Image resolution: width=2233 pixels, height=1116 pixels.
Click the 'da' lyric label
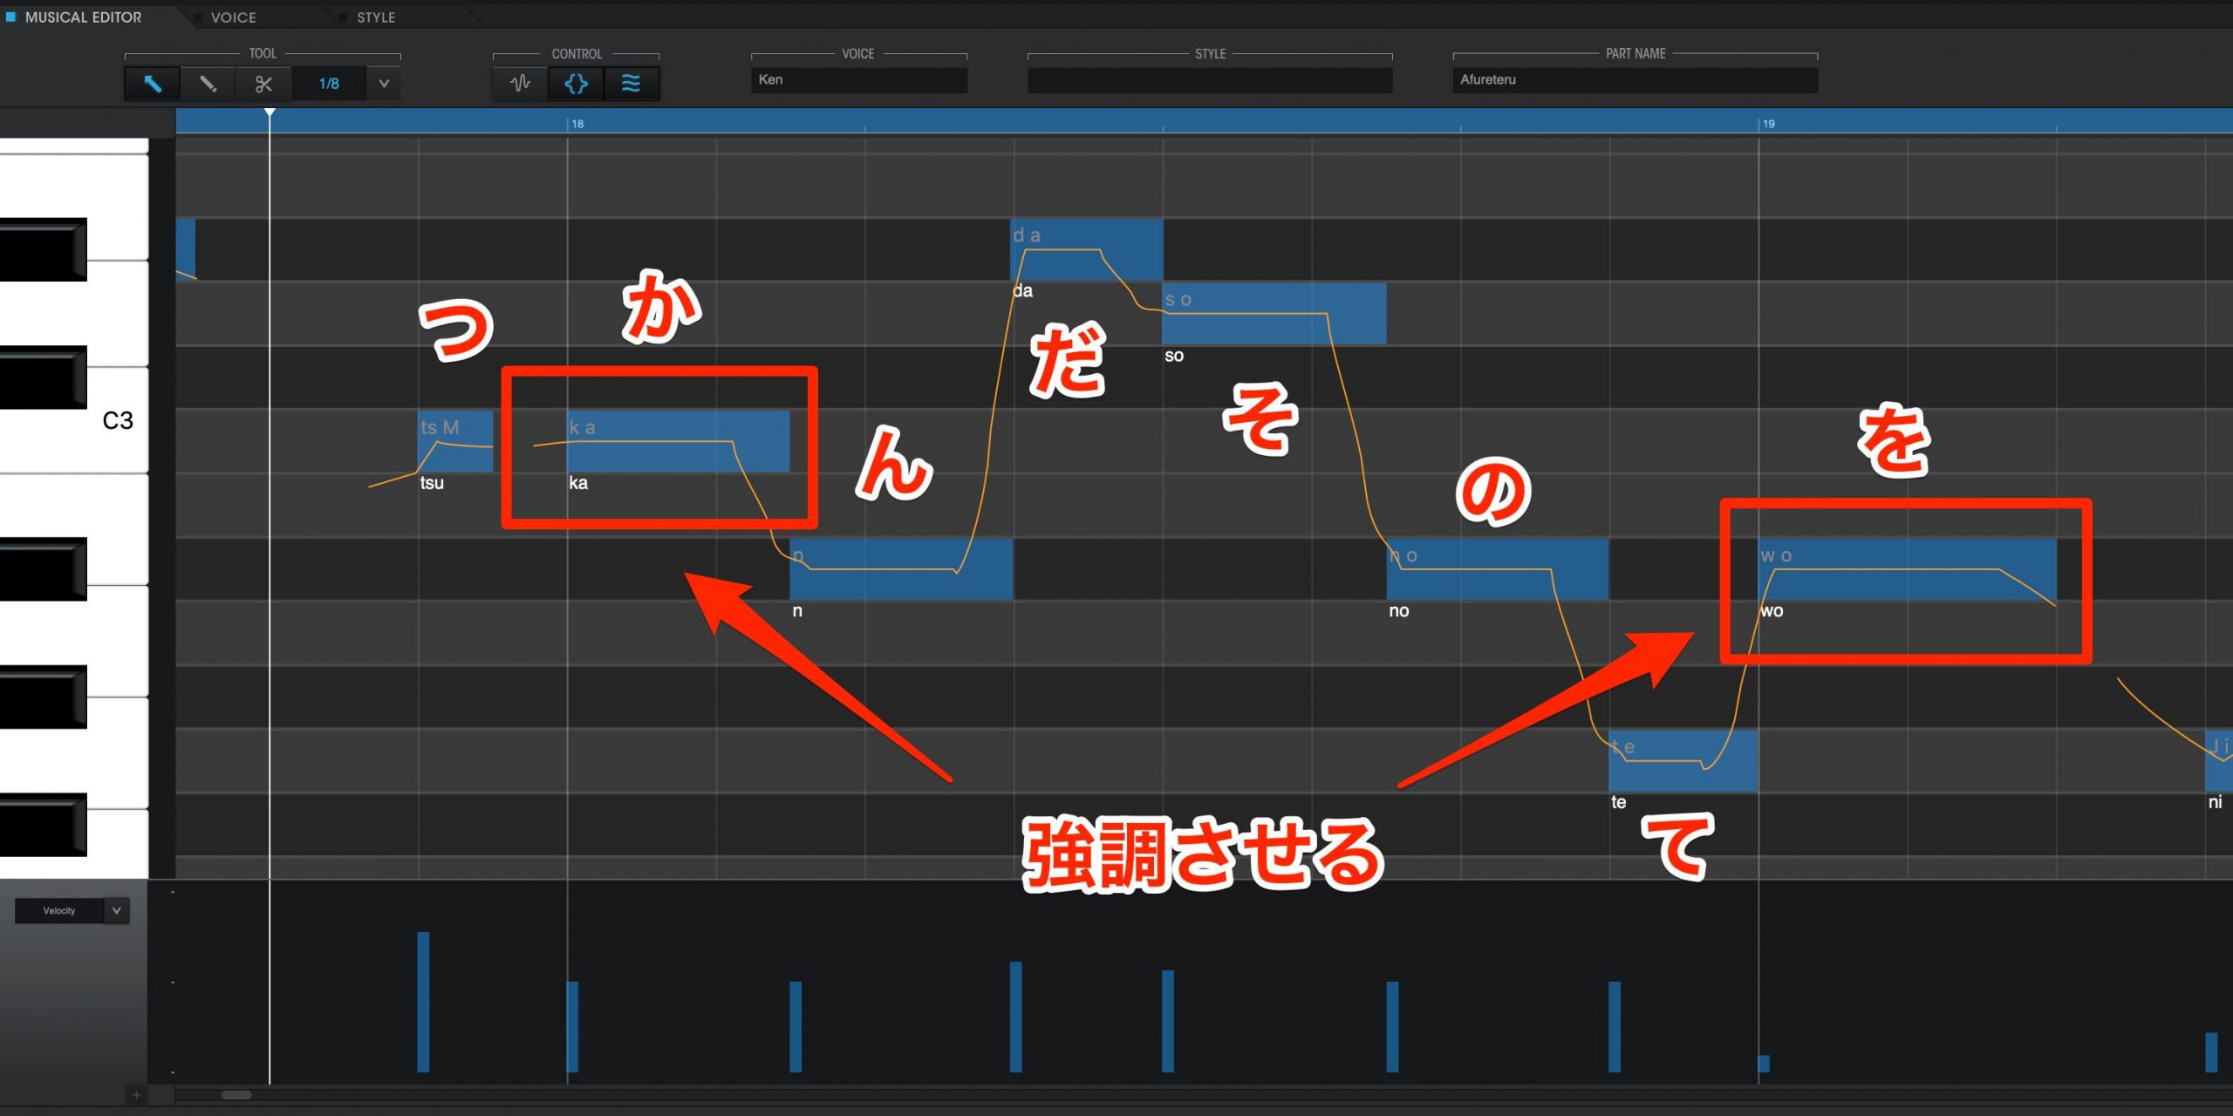click(x=1022, y=291)
